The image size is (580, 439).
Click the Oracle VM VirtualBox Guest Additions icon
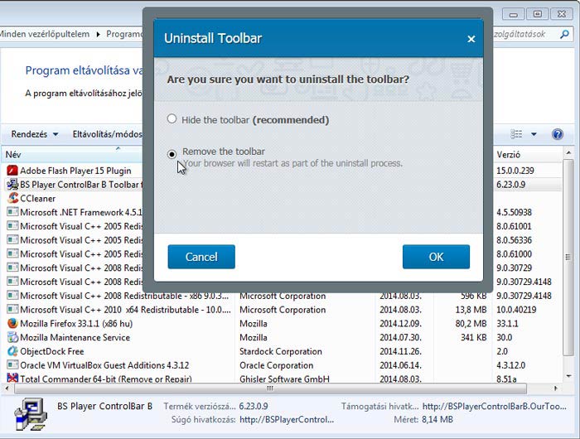pyautogui.click(x=12, y=365)
